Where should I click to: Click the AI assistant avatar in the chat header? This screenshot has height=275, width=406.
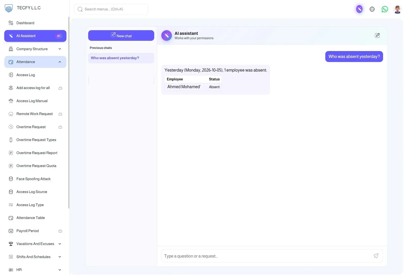point(166,36)
